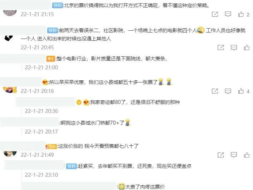Click the orange 博主 badge in the reply

[x=51, y=59]
